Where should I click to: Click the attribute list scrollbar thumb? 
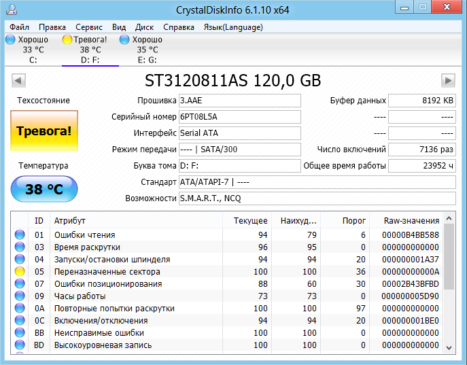(449, 257)
